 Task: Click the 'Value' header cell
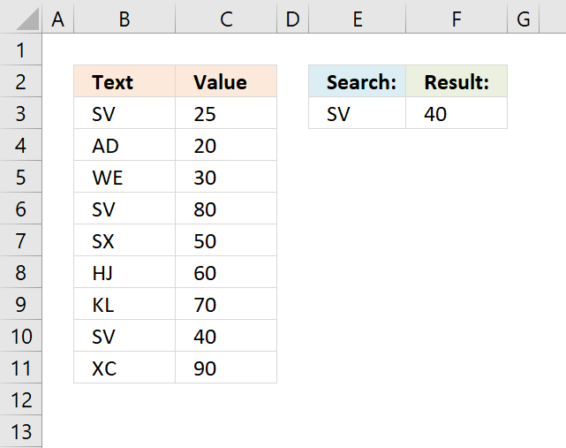pos(226,81)
